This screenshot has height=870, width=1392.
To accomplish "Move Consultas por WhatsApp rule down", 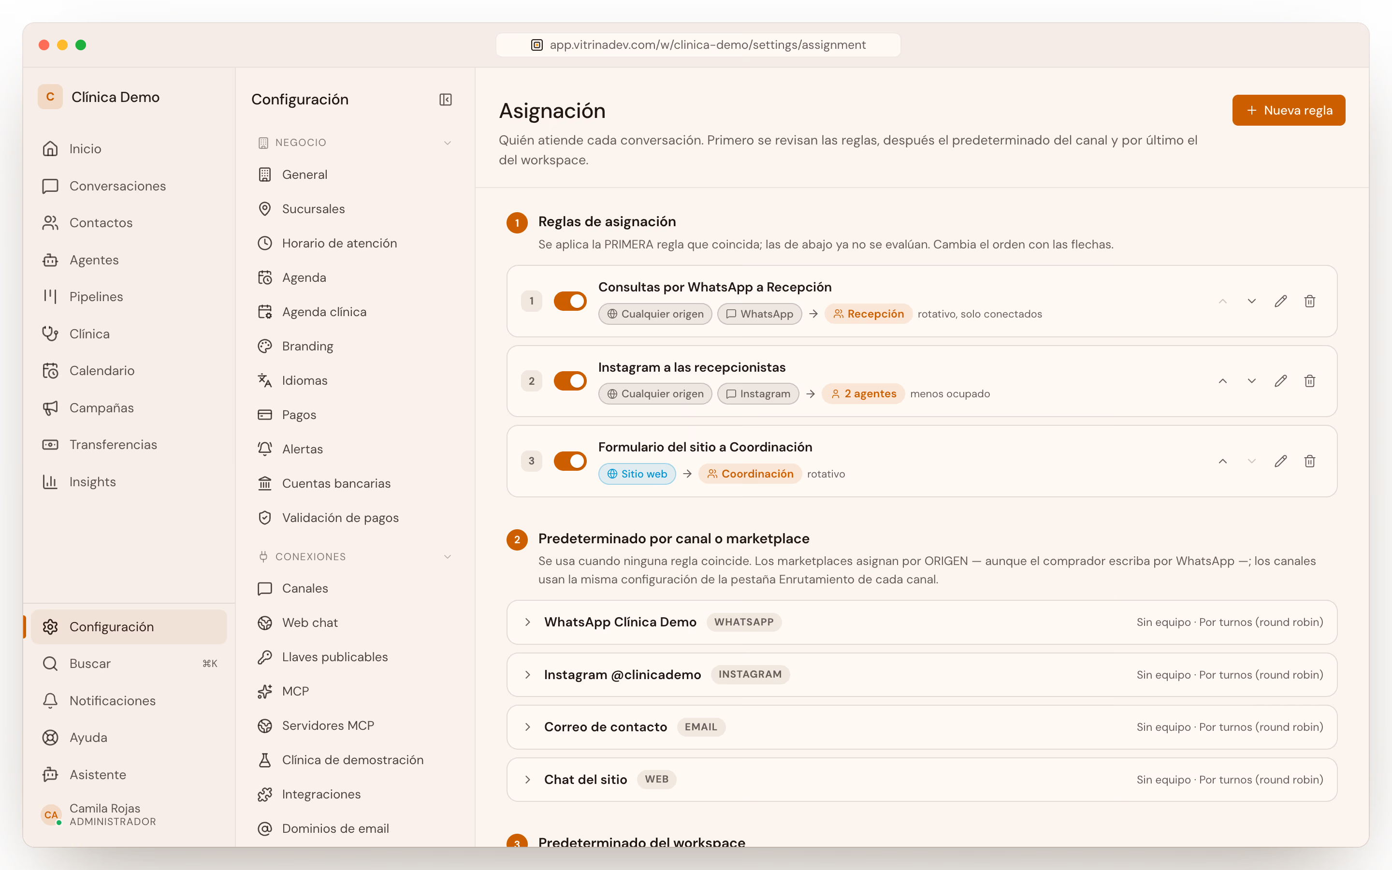I will click(1252, 301).
